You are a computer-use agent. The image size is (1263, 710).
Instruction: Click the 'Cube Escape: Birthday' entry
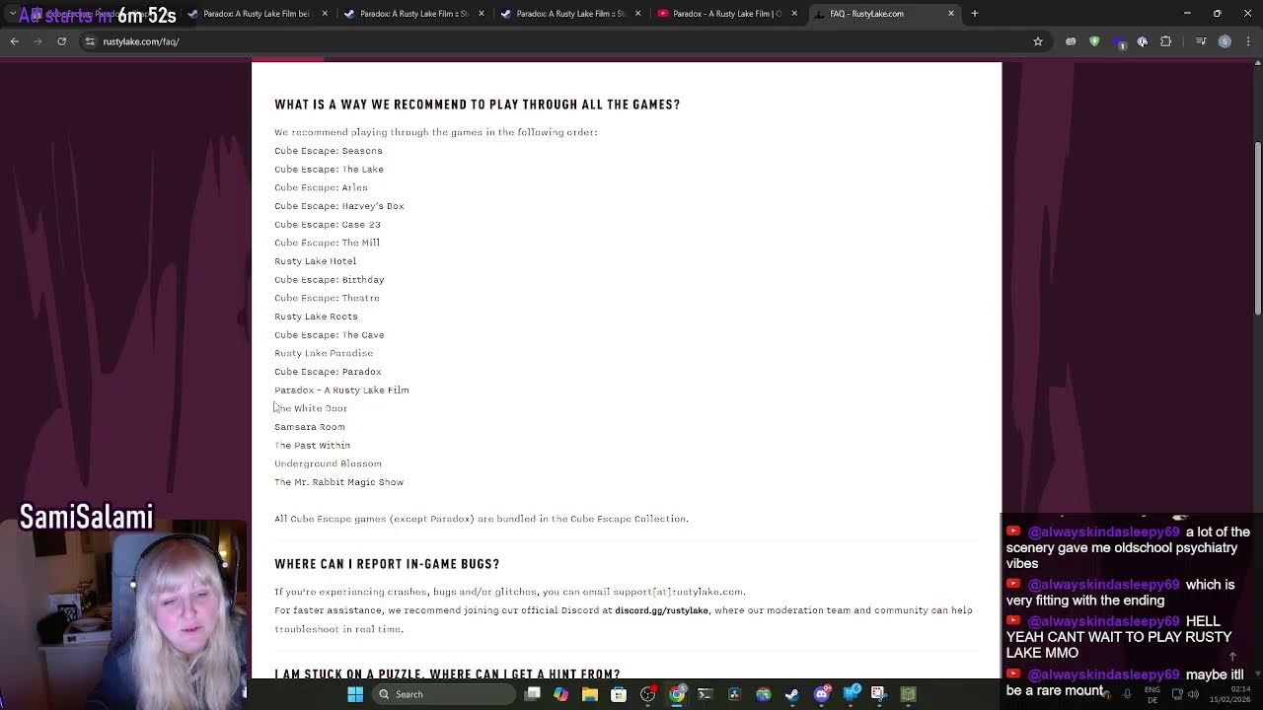pos(330,280)
